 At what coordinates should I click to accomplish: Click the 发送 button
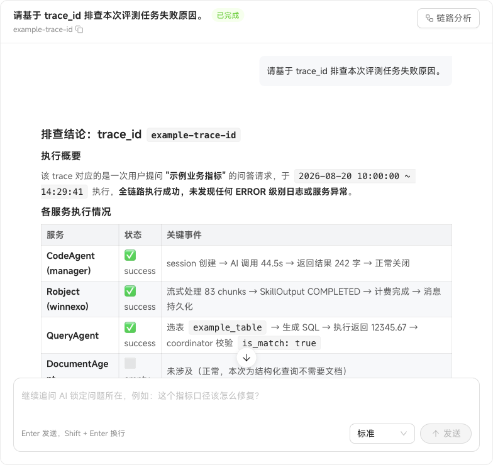(445, 434)
